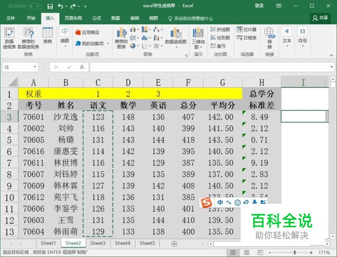Insert 盈亏 win/loss sparkline

pyautogui.click(x=218, y=46)
